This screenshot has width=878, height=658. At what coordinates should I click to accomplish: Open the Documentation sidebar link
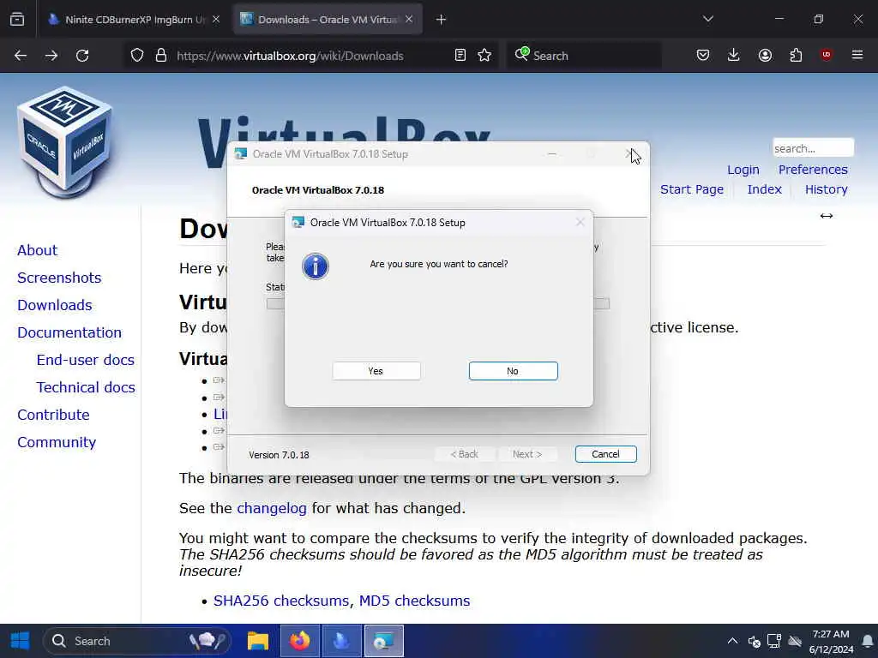click(69, 332)
